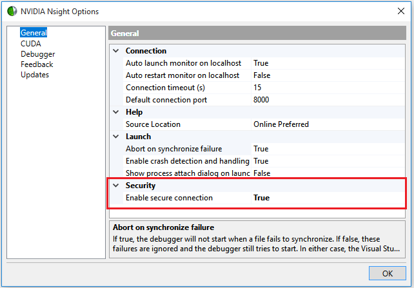Click the OK button

click(387, 273)
